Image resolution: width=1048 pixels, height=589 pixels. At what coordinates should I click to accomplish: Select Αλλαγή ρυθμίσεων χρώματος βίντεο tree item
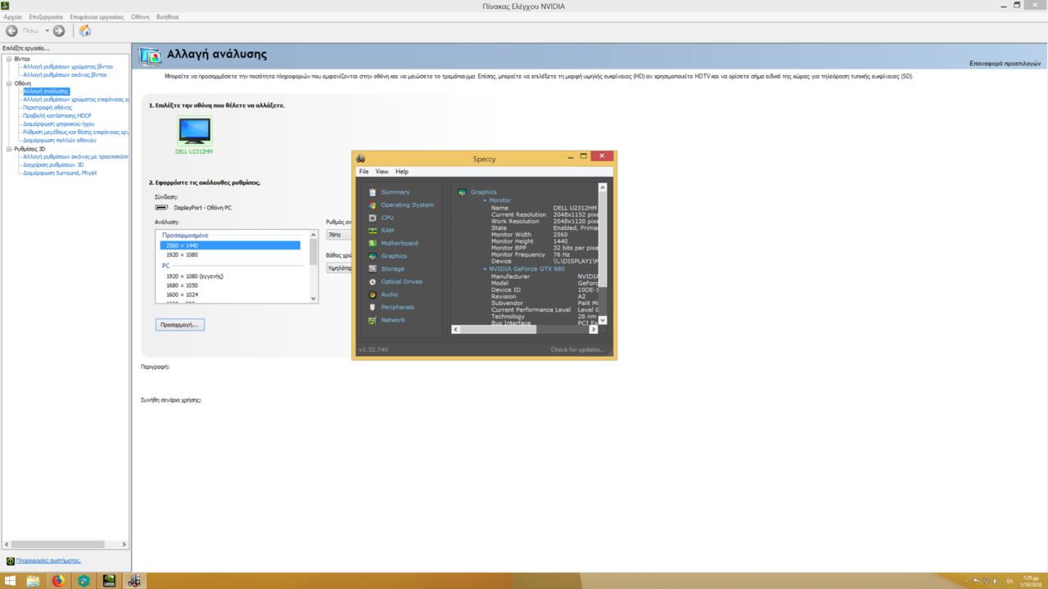click(x=68, y=67)
